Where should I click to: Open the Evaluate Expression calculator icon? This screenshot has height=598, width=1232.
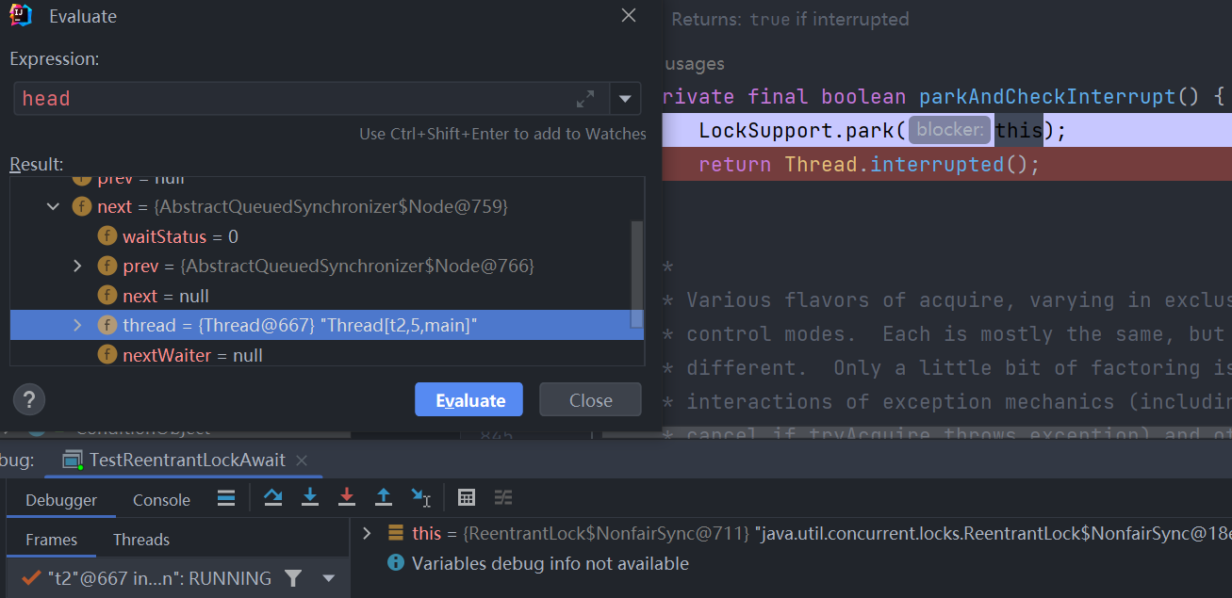click(x=466, y=497)
